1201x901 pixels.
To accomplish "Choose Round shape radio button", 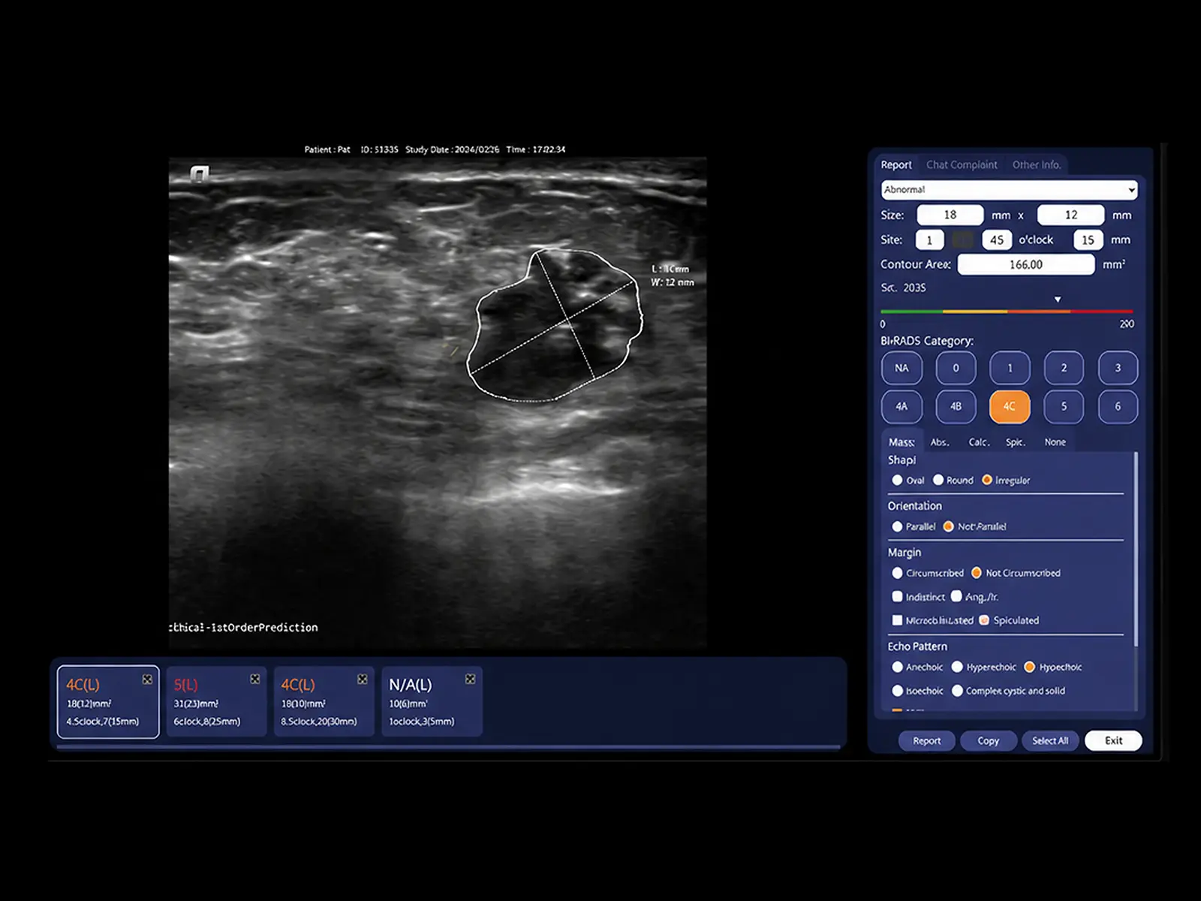I will tap(938, 480).
